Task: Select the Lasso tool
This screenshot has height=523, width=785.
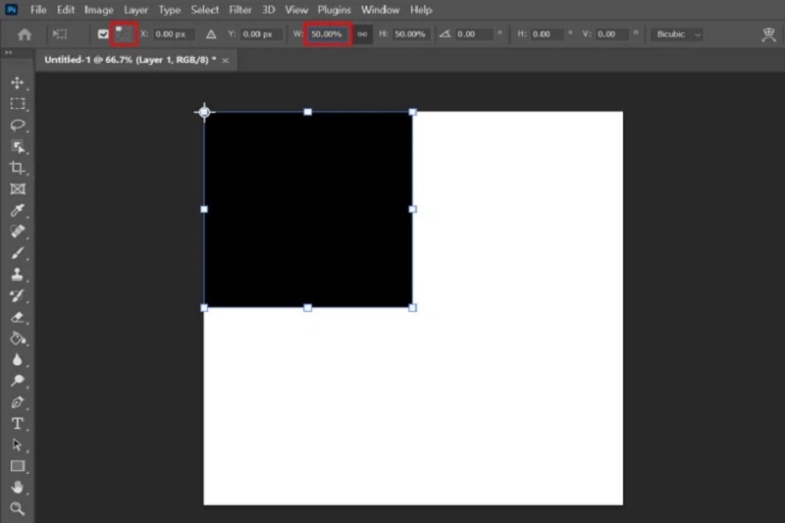Action: point(17,126)
